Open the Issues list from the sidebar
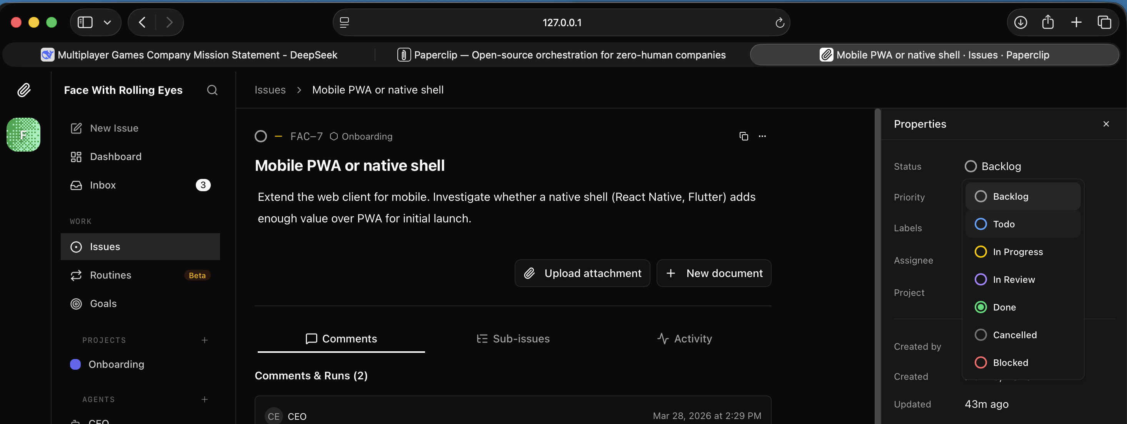 (105, 246)
